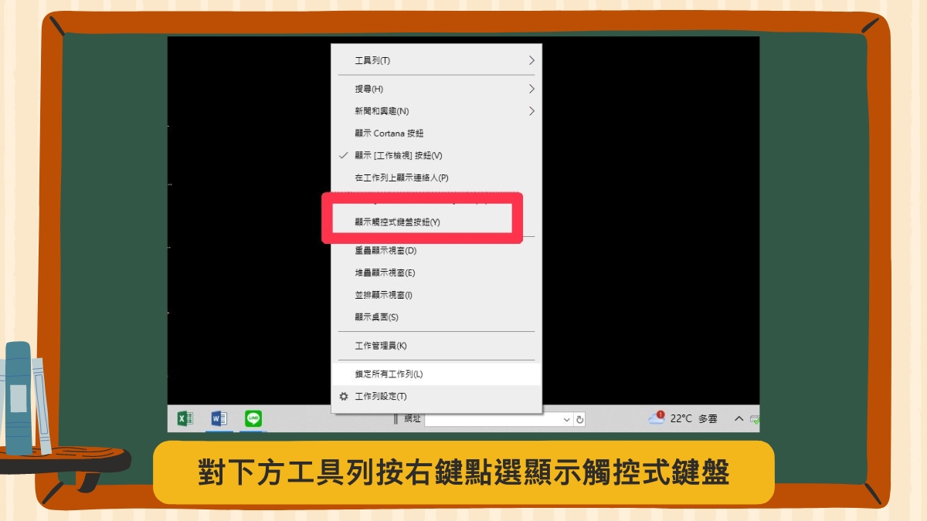Click the 多雲 weather text
This screenshot has width=927, height=521.
click(x=708, y=418)
